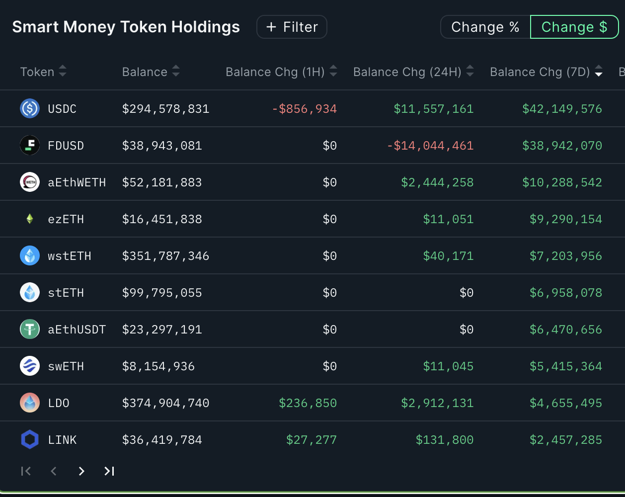Click the LDO token row name
This screenshot has width=625, height=497.
pos(59,403)
